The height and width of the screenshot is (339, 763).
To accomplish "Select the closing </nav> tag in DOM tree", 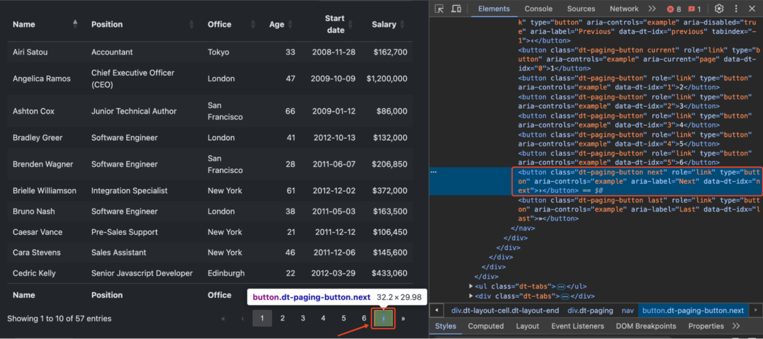I will [x=523, y=228].
